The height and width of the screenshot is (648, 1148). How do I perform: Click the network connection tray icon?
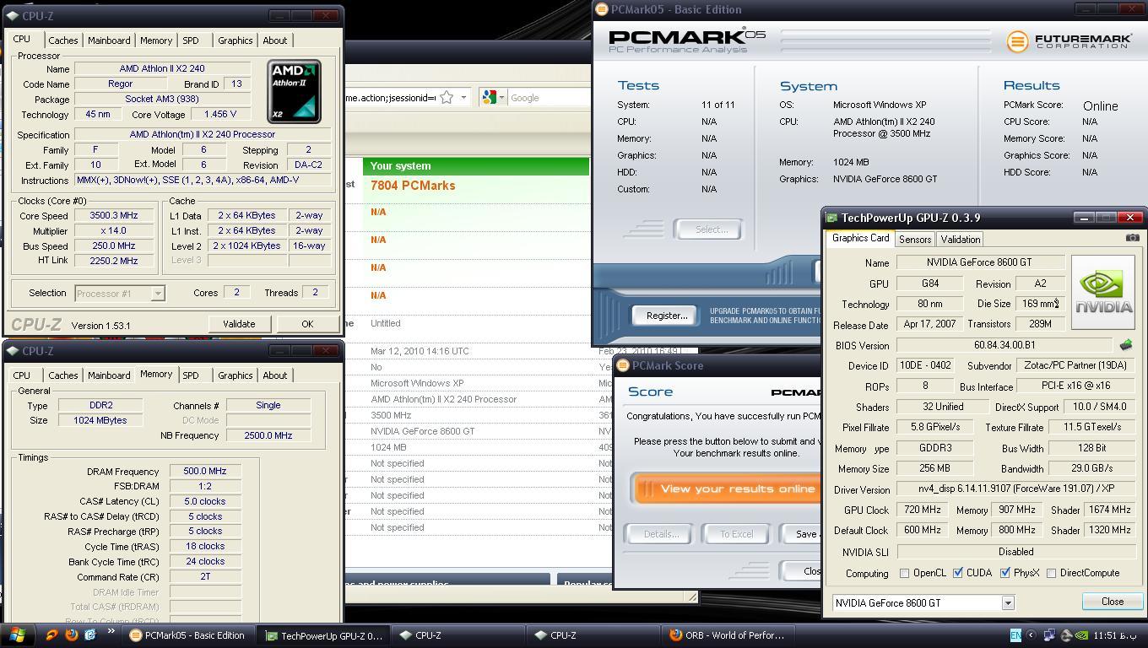1049,635
